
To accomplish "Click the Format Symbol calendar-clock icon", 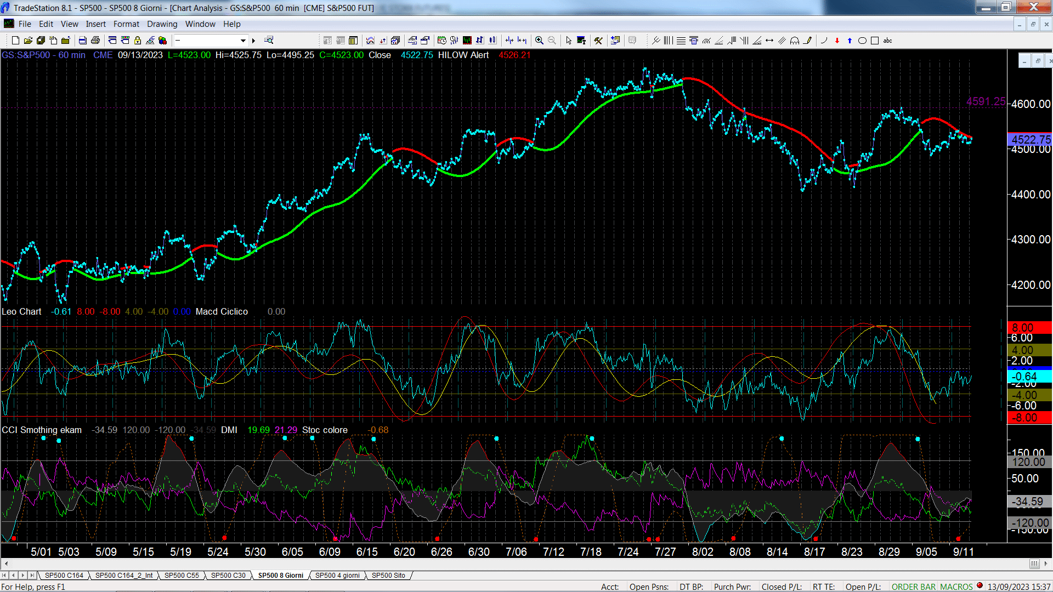I will click(441, 40).
